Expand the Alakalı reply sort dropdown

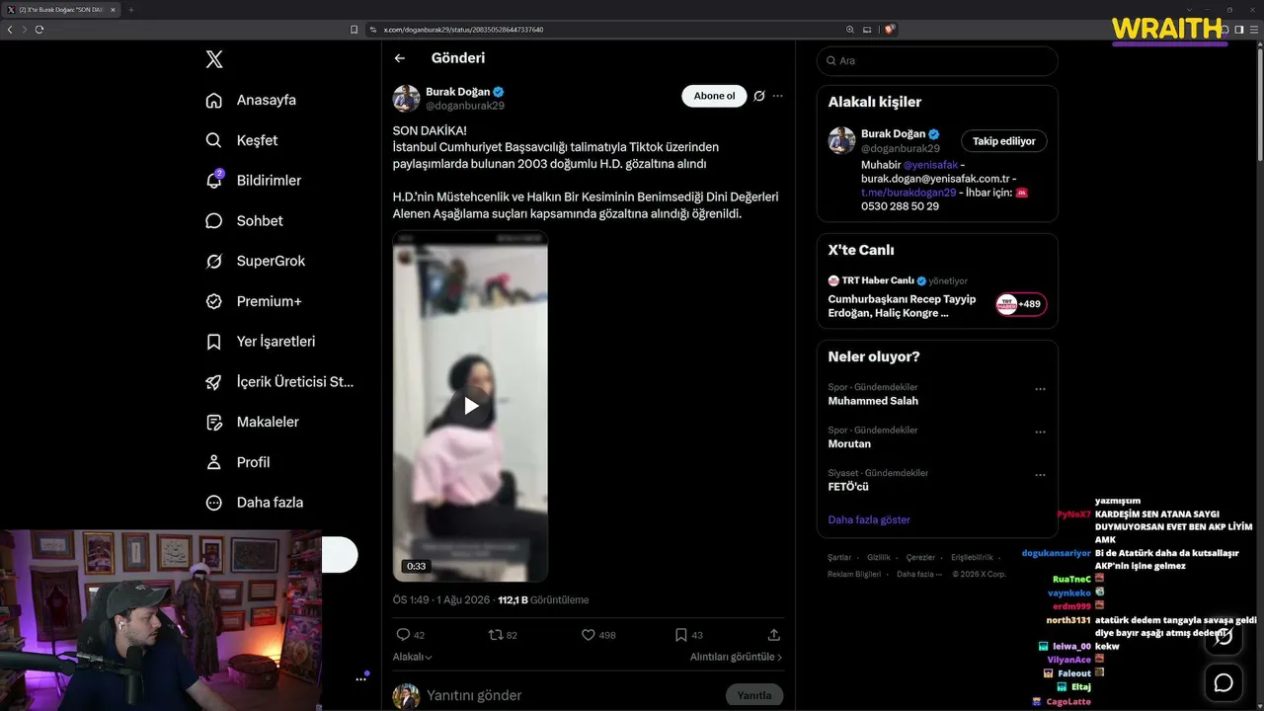coord(413,657)
